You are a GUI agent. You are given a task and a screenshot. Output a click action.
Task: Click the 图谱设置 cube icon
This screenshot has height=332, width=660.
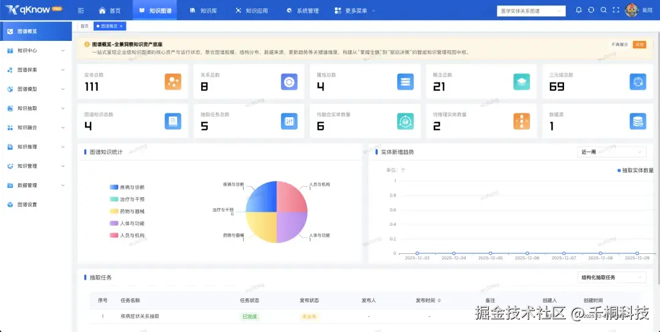pyautogui.click(x=10, y=204)
